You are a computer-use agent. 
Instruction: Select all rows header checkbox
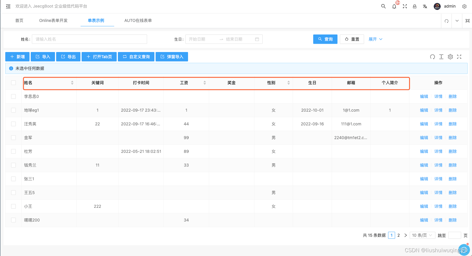(13, 83)
